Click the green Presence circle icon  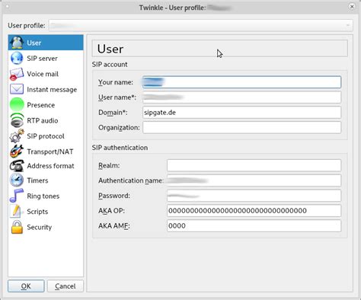(x=17, y=105)
